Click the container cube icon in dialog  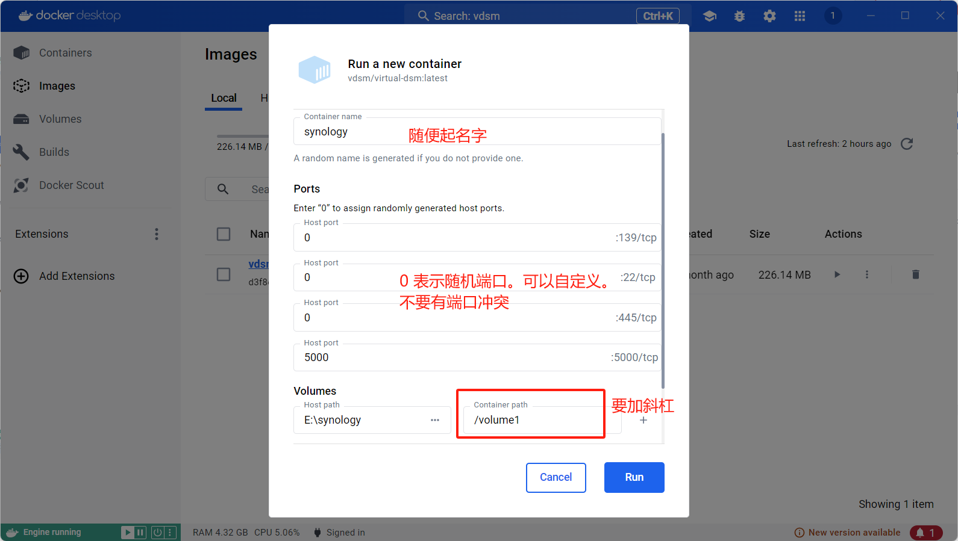315,70
